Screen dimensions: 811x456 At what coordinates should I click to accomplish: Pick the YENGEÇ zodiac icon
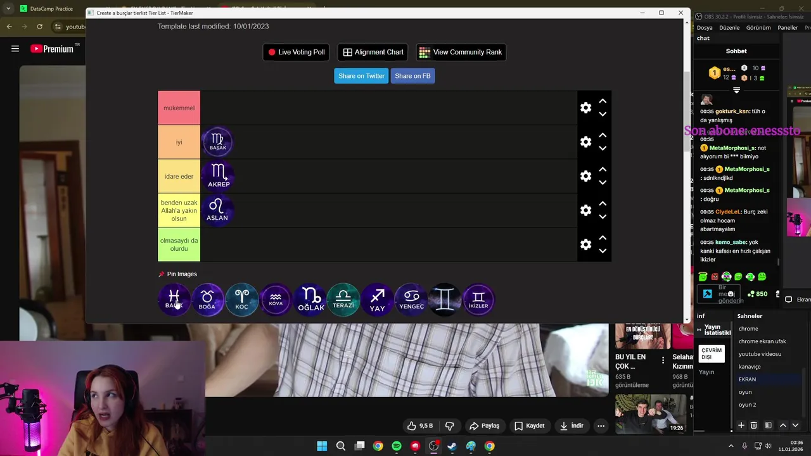pos(411,299)
